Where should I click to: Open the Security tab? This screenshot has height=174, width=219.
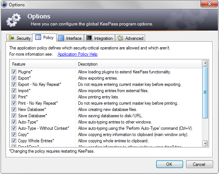pos(19,38)
